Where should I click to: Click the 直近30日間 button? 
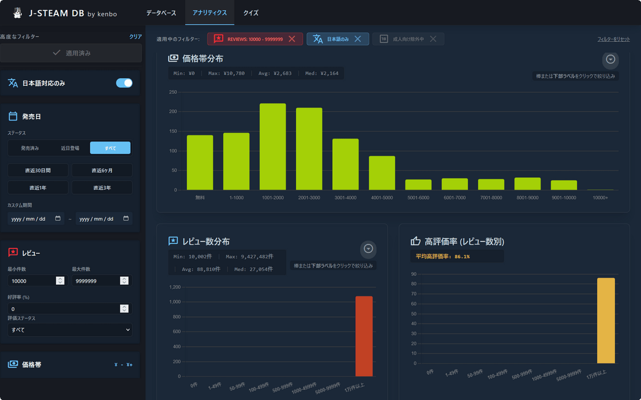(38, 171)
